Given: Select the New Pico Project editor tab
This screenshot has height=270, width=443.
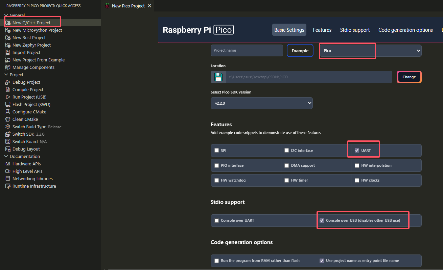Looking at the screenshot, I should [x=128, y=6].
